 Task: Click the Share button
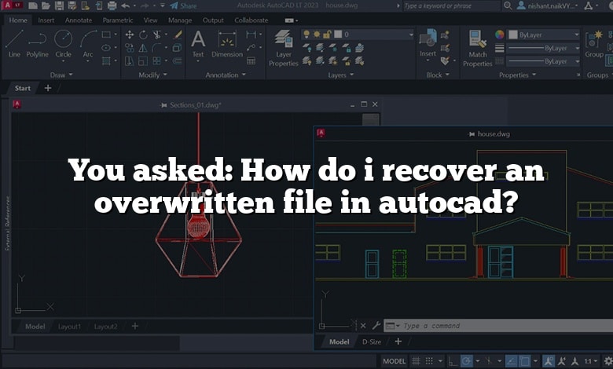[x=183, y=5]
